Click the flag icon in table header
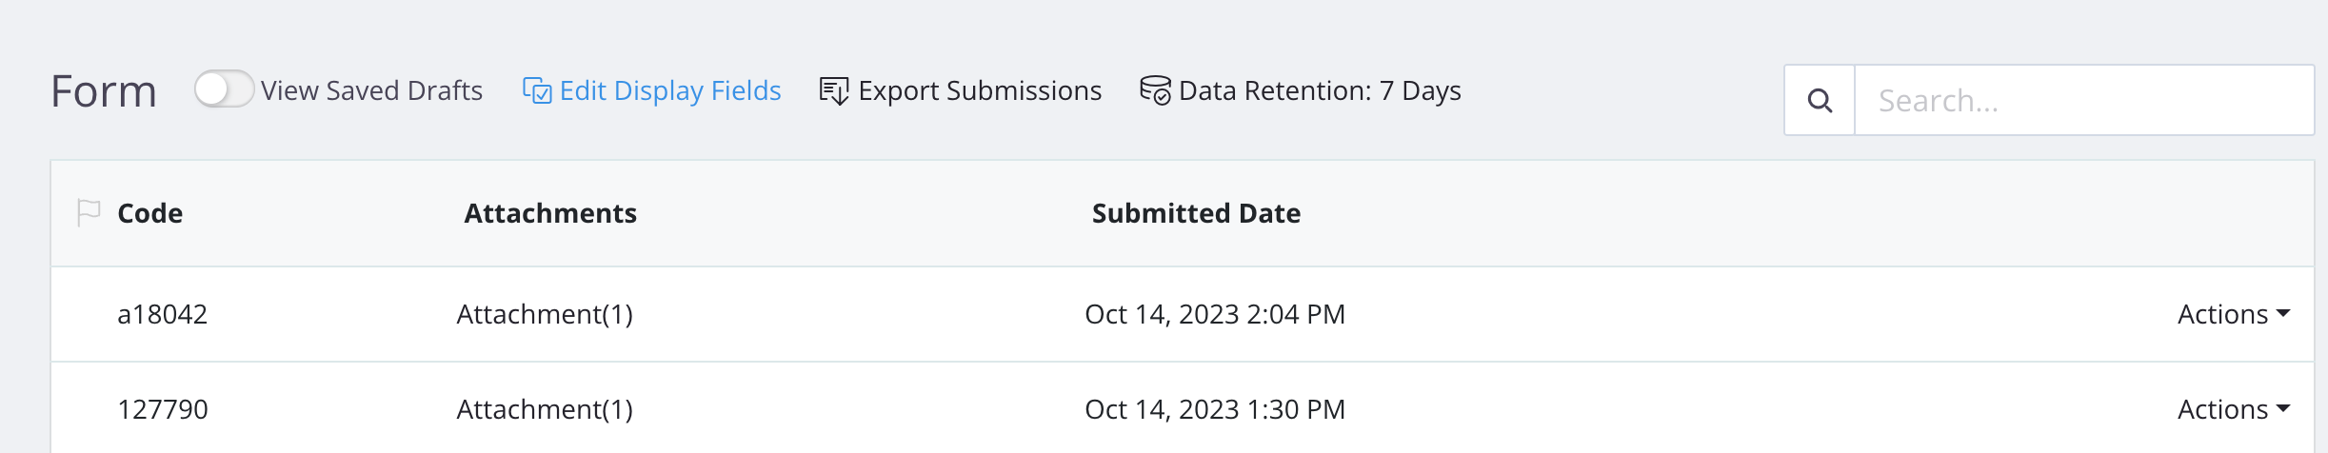The width and height of the screenshot is (2328, 453). 89,213
